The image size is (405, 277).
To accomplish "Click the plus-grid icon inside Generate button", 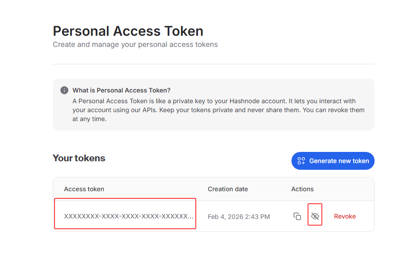I will tap(301, 161).
